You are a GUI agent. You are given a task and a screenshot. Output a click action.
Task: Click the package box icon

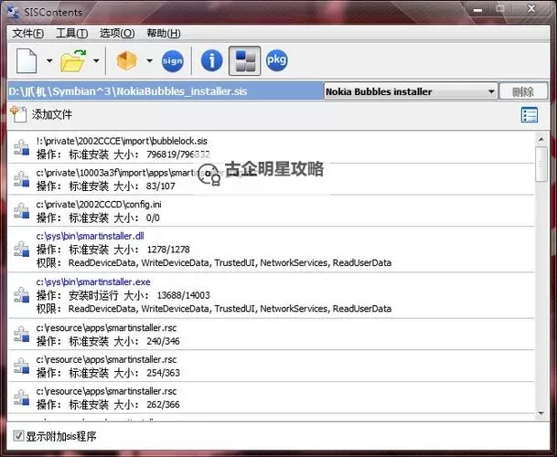click(x=127, y=61)
